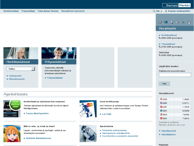This screenshot has height=146, width=194.
Task: Click Tutustu Mobiilipankkiin link
Action: tap(37, 113)
